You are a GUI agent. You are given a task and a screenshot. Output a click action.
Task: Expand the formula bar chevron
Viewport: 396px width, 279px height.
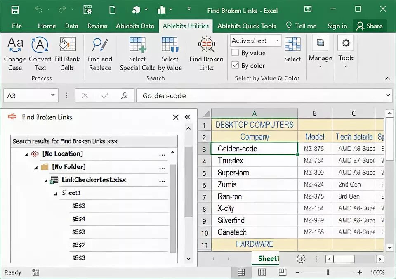(388, 95)
